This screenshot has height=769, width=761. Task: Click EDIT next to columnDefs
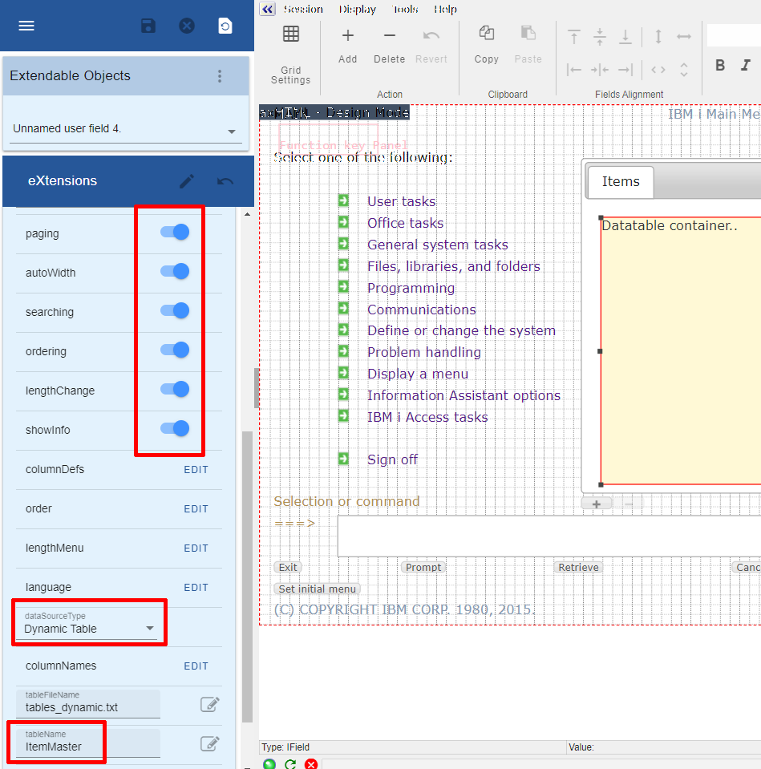click(196, 470)
